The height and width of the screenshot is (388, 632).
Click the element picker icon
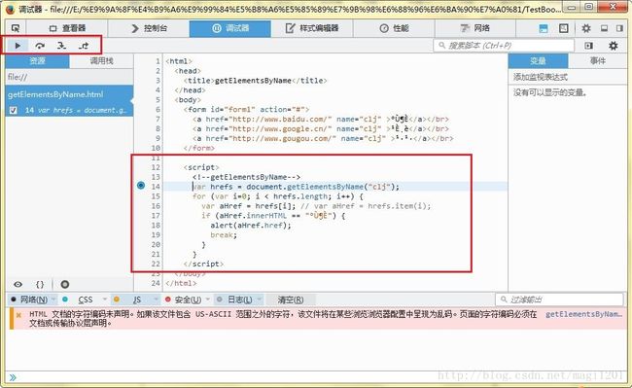coord(16,28)
